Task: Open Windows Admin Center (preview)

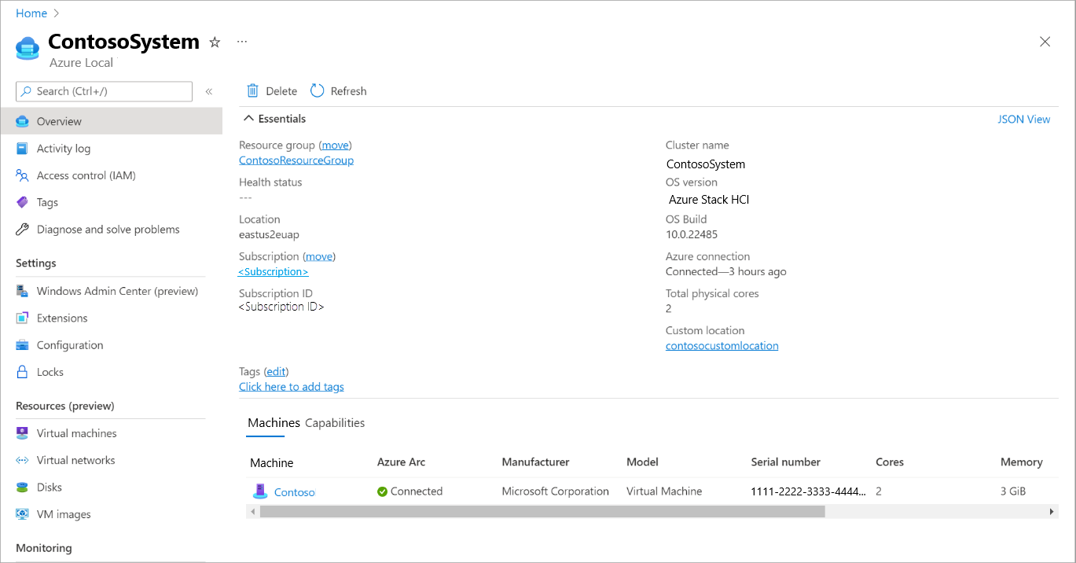Action: coord(117,291)
